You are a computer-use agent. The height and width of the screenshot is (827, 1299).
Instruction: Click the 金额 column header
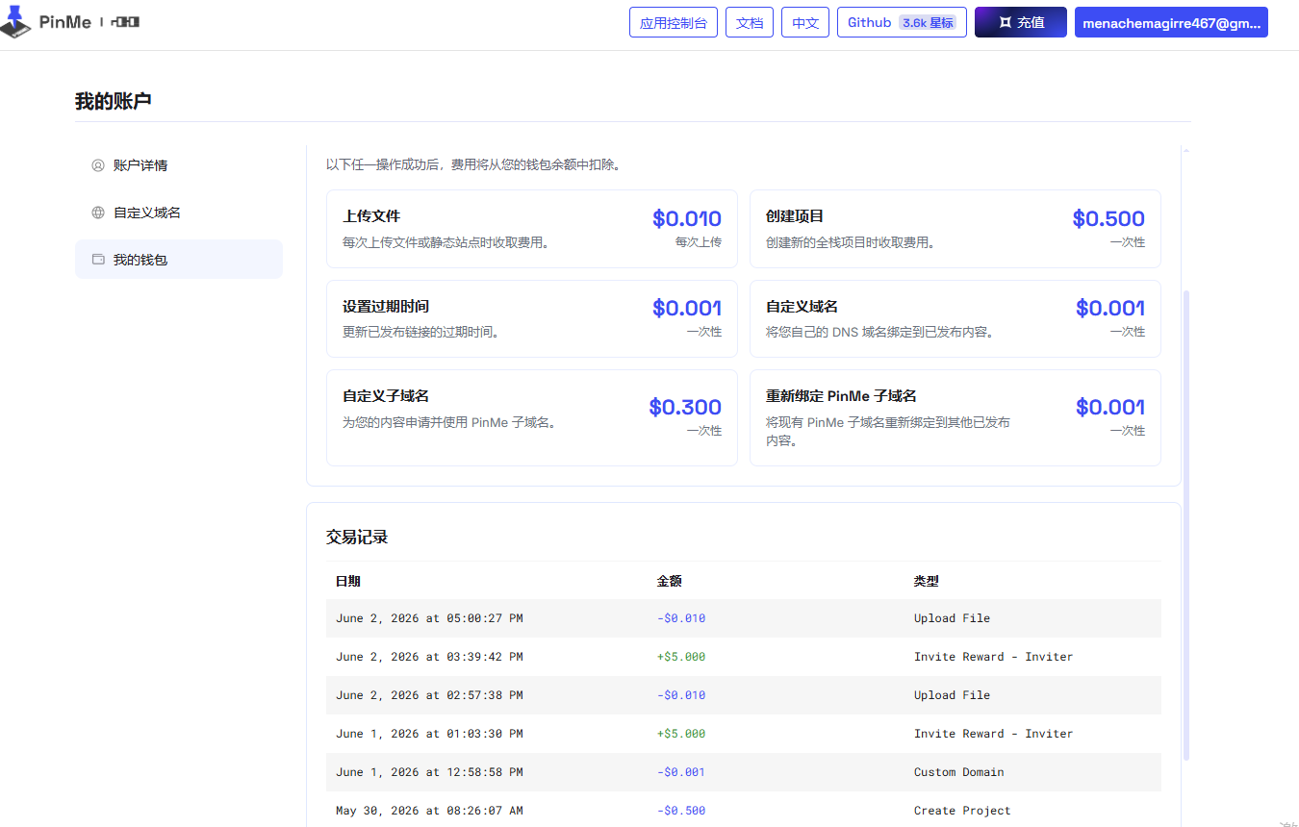(x=670, y=581)
